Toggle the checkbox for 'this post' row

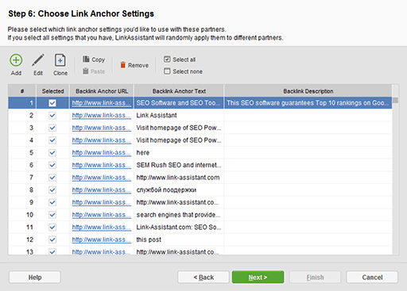(x=52, y=239)
